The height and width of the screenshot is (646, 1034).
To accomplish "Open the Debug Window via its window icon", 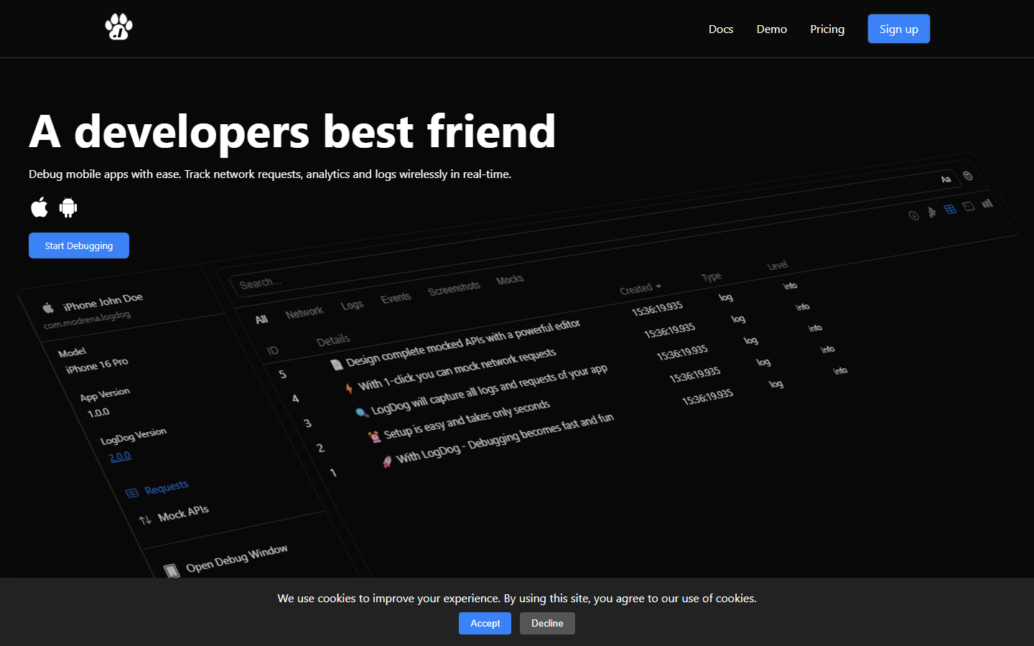I will click(x=172, y=569).
